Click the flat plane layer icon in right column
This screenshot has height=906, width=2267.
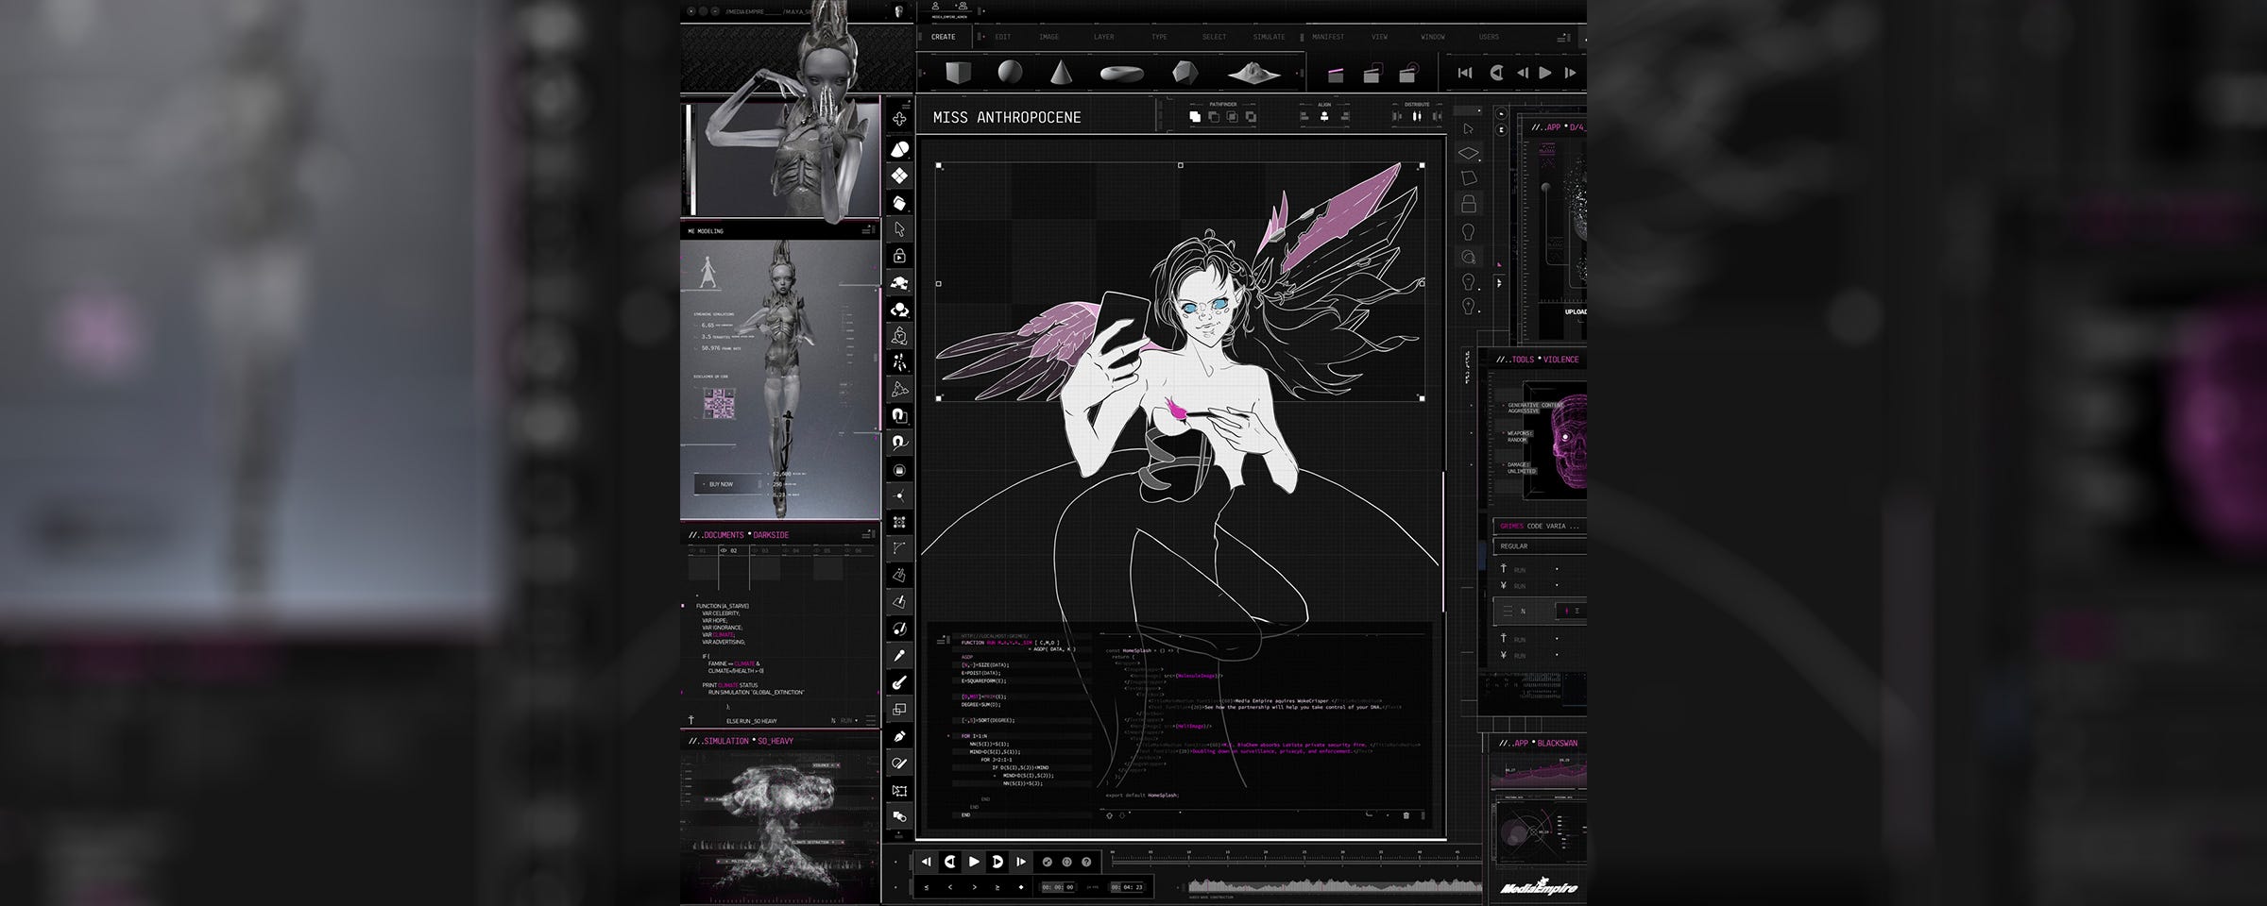click(1469, 153)
